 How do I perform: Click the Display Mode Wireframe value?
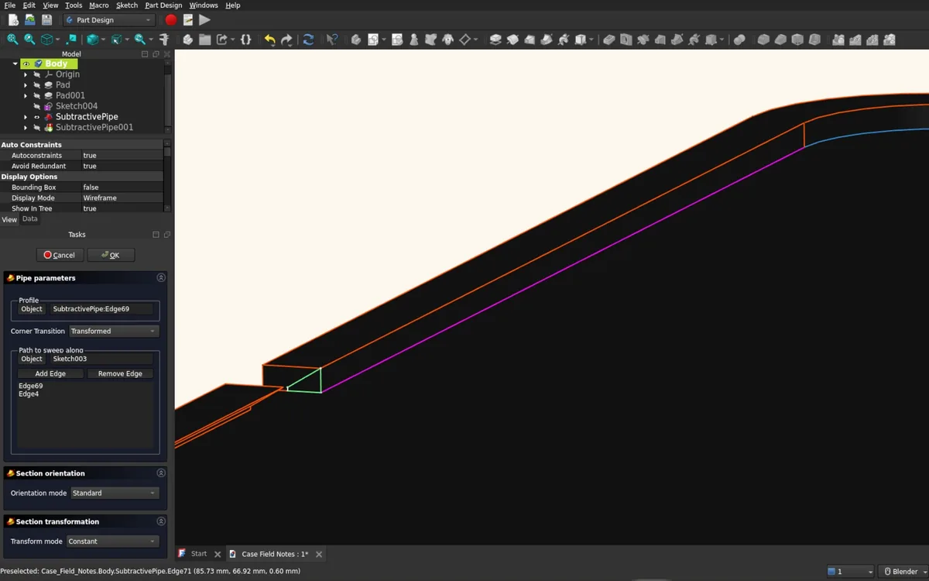(122, 198)
